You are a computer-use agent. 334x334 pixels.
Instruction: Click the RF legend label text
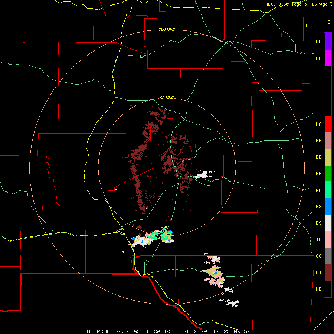coord(318,42)
